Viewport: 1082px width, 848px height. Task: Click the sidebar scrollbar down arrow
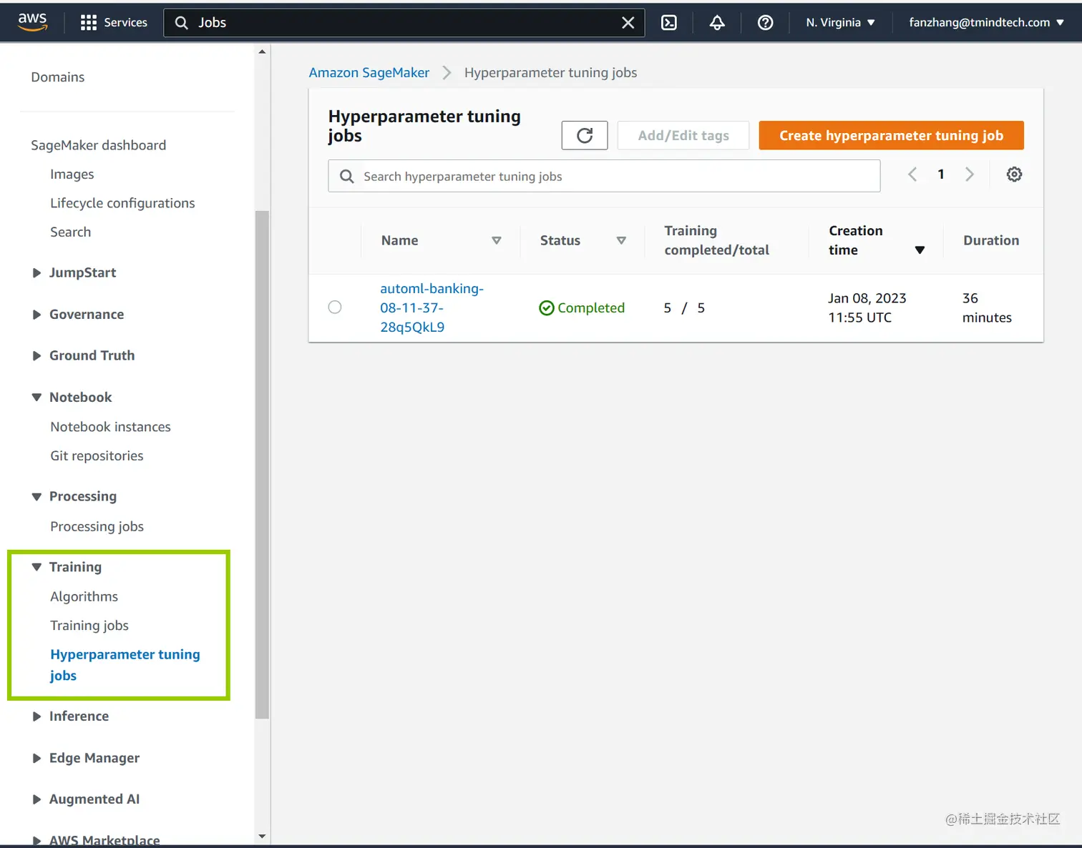tap(262, 836)
